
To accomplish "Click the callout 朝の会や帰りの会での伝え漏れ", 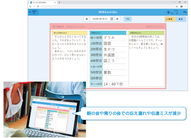I will click(134, 113).
